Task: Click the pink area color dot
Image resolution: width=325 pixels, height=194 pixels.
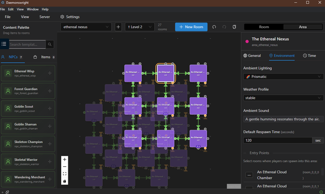Action: (x=247, y=41)
